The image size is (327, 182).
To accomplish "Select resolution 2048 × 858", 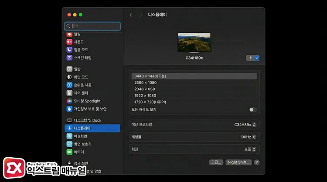I will [x=194, y=89].
